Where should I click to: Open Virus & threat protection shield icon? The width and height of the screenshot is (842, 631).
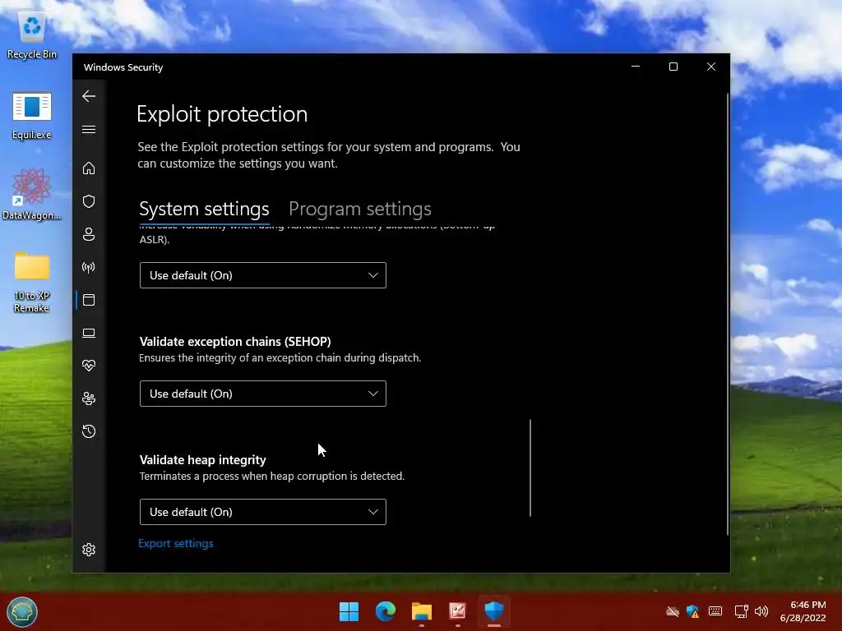pos(89,201)
